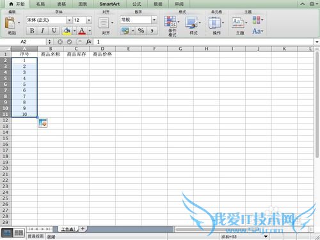Viewport: 320px width, 240px height.
Task: Click the currency format icon
Action: click(125, 31)
